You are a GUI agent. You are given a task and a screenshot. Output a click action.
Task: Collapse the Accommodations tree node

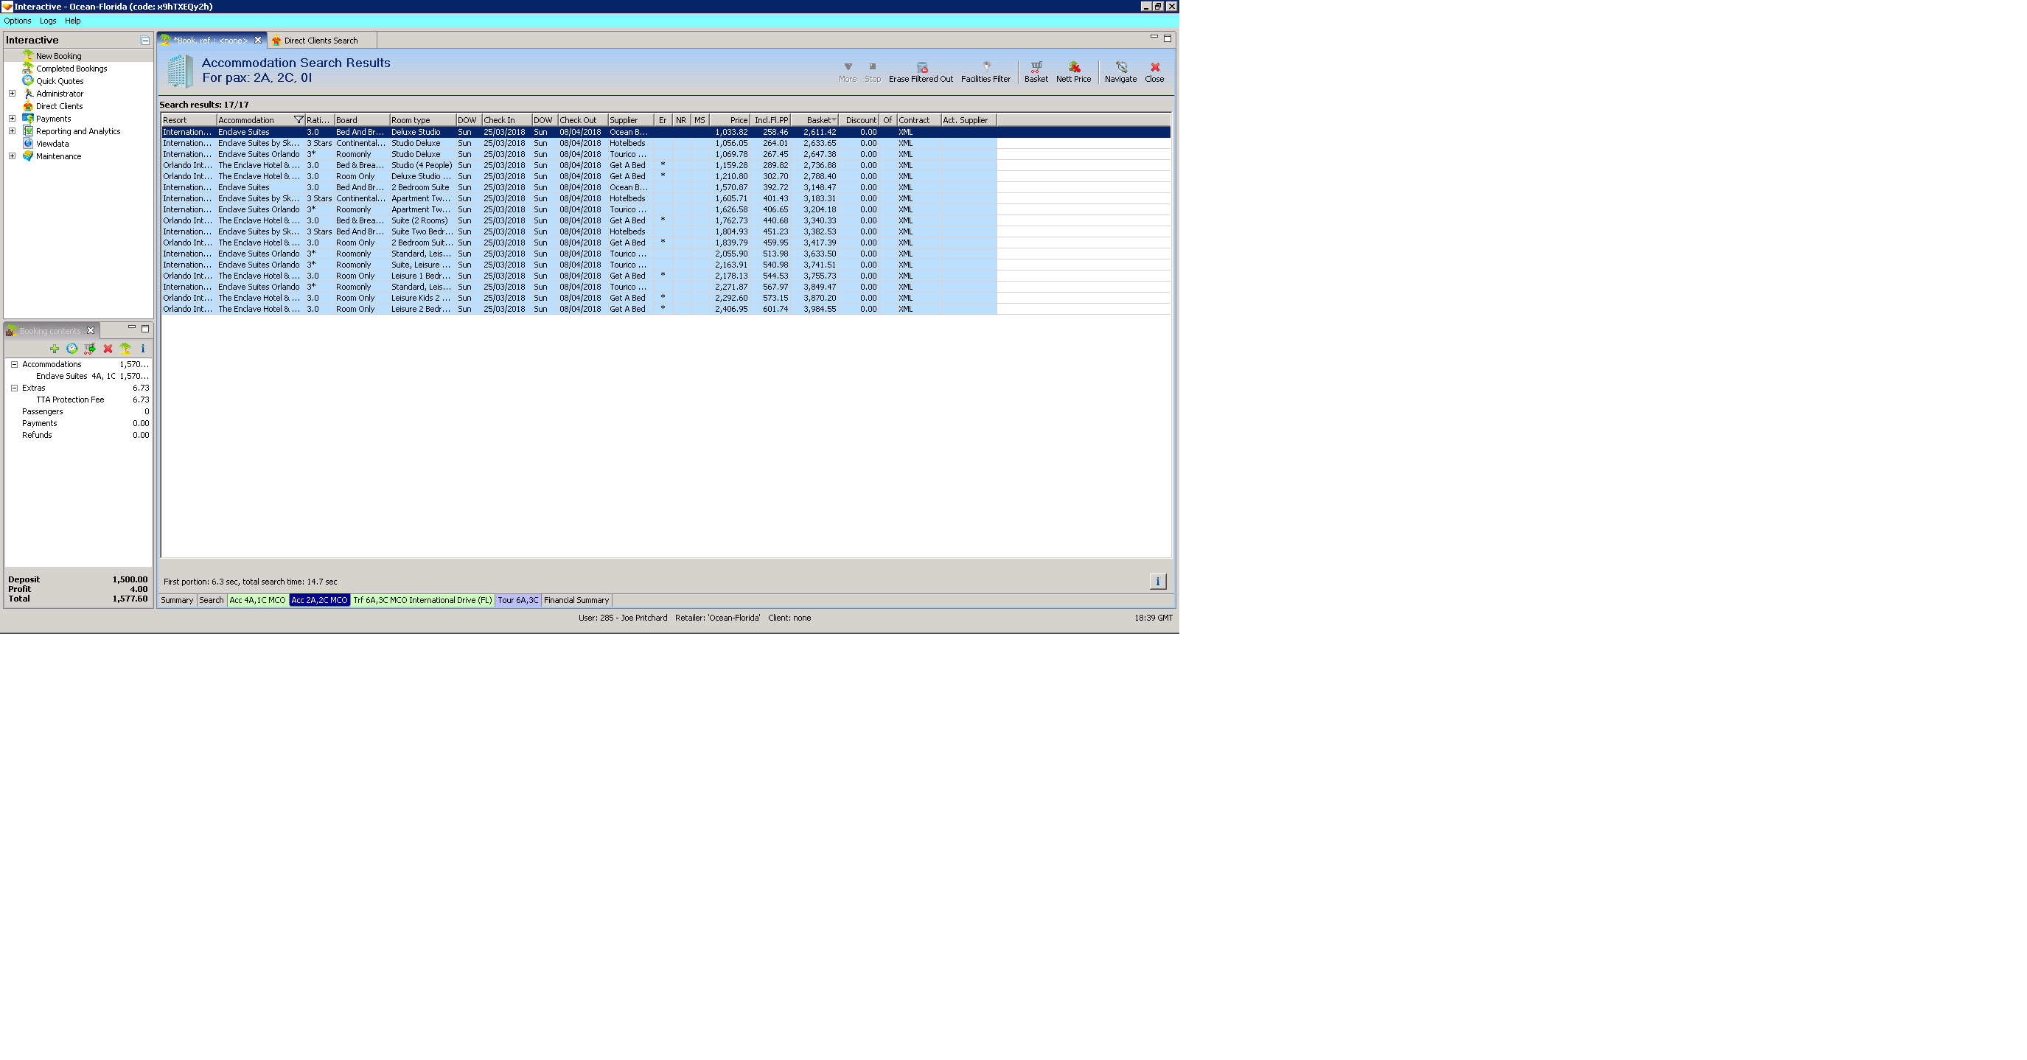tap(14, 364)
